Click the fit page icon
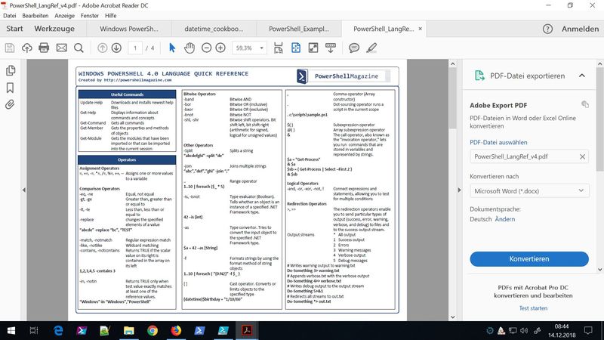 point(296,48)
